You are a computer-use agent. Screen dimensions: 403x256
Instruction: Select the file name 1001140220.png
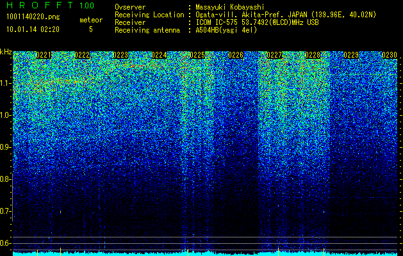pyautogui.click(x=33, y=17)
